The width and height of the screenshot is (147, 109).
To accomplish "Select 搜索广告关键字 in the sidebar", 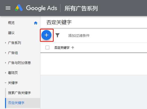I will tap(19, 93).
